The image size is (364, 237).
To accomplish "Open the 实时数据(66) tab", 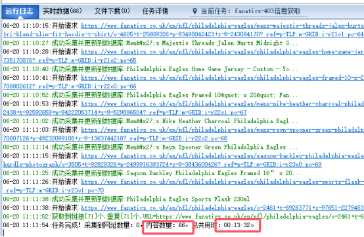I will (x=62, y=11).
